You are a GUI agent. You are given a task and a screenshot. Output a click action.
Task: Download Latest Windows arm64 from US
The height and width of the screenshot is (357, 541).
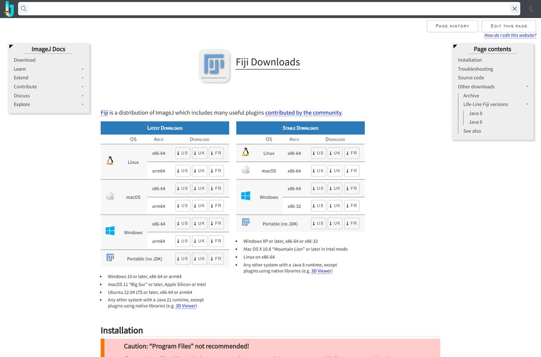183,241
